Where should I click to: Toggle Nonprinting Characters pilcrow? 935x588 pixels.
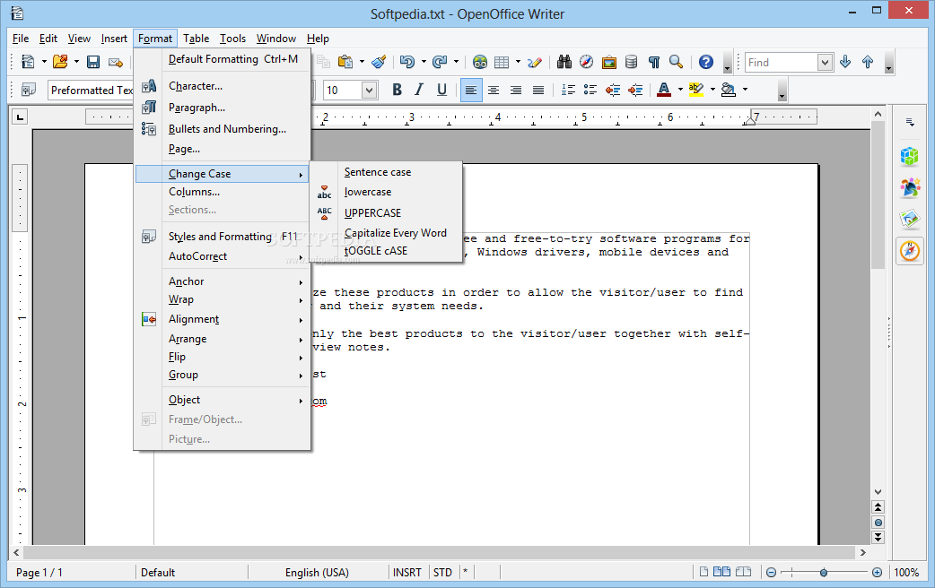(x=654, y=62)
